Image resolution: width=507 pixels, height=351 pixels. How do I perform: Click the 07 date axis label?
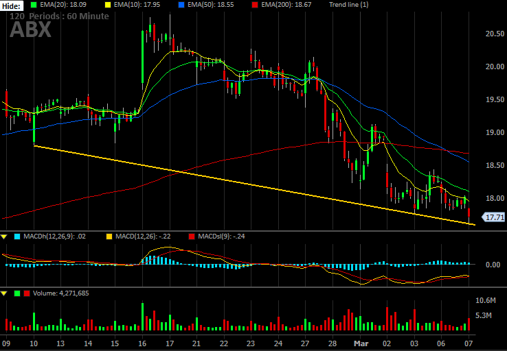tap(469, 343)
